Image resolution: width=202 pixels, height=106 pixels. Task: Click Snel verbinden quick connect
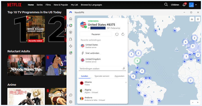pos(103,53)
